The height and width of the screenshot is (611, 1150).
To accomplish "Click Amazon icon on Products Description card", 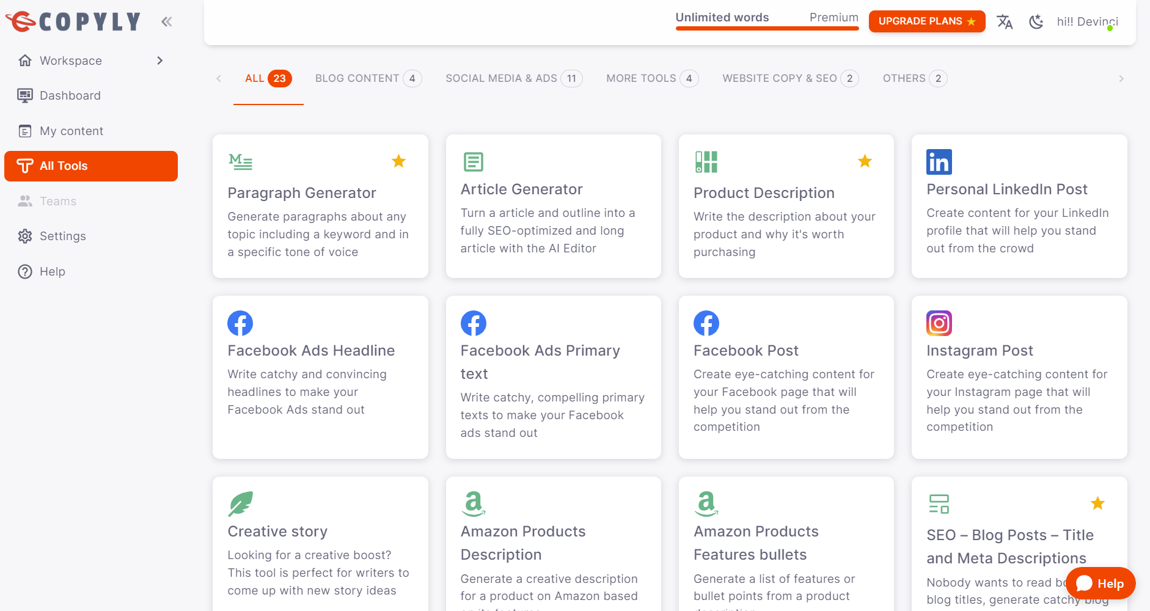I will pos(474,504).
